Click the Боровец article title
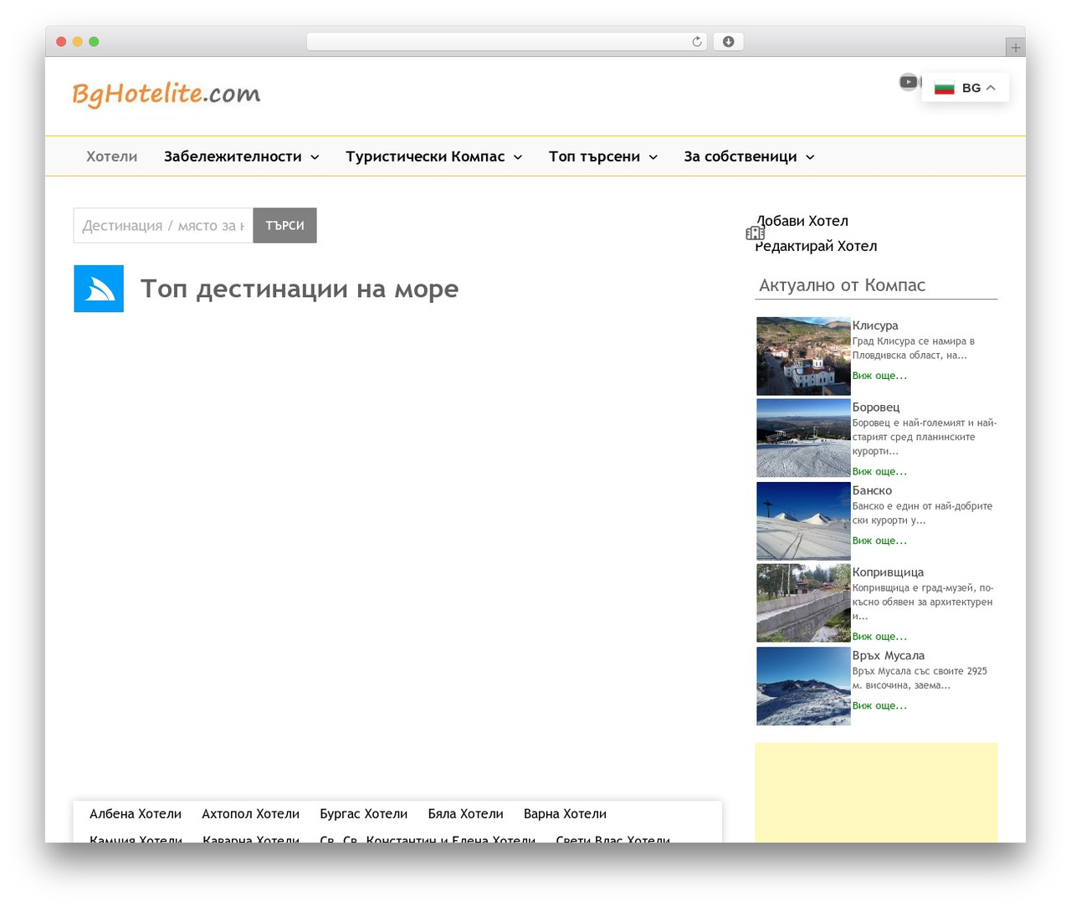This screenshot has width=1071, height=907. coord(876,407)
